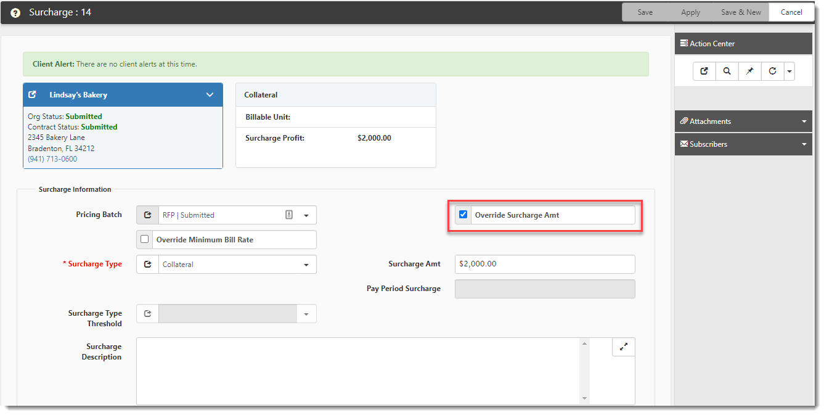The height and width of the screenshot is (415, 824).
Task: Open the Pricing Batch dropdown
Action: coord(306,216)
